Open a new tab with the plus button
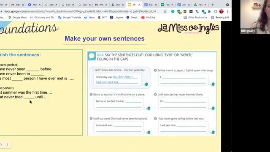The width and height of the screenshot is (270, 152). pos(213,5)
